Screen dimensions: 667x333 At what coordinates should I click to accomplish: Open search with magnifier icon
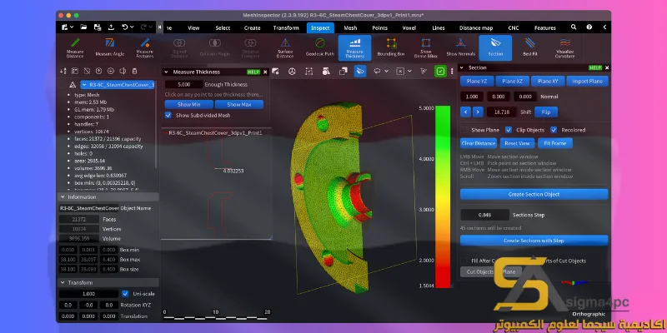tap(574, 27)
